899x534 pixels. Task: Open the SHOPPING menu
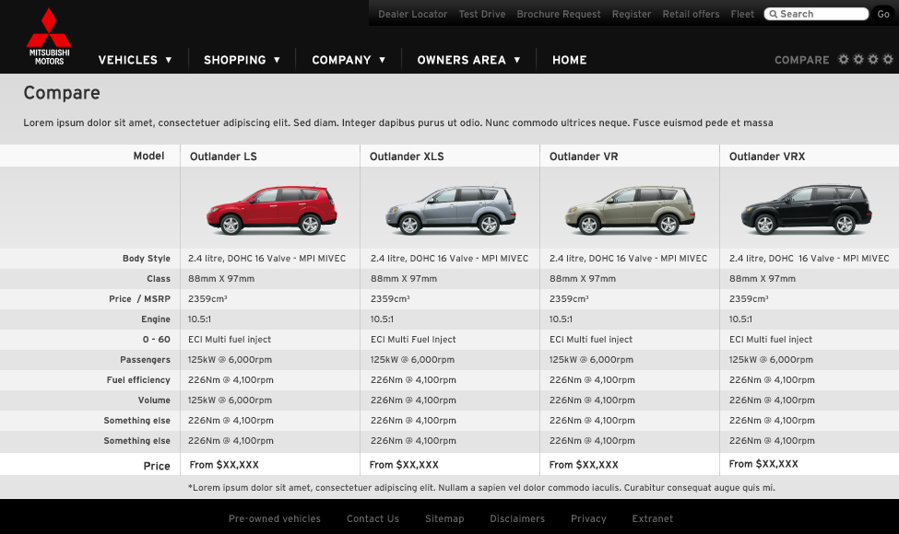[235, 60]
